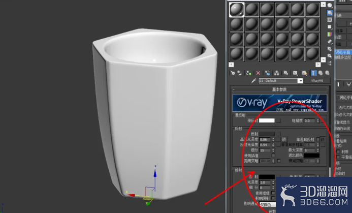
Task: Click the red X-axis gizmo arrow
Action: click(131, 195)
